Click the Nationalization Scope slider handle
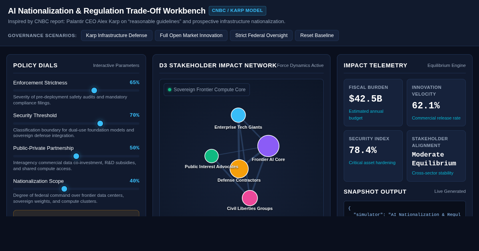 [x=64, y=189]
